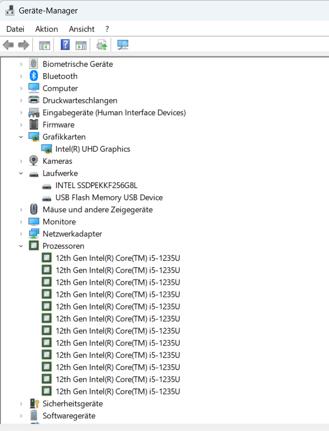Select INTEL SSDPEKKF256G8L entry
This screenshot has height=431, width=329.
click(97, 185)
